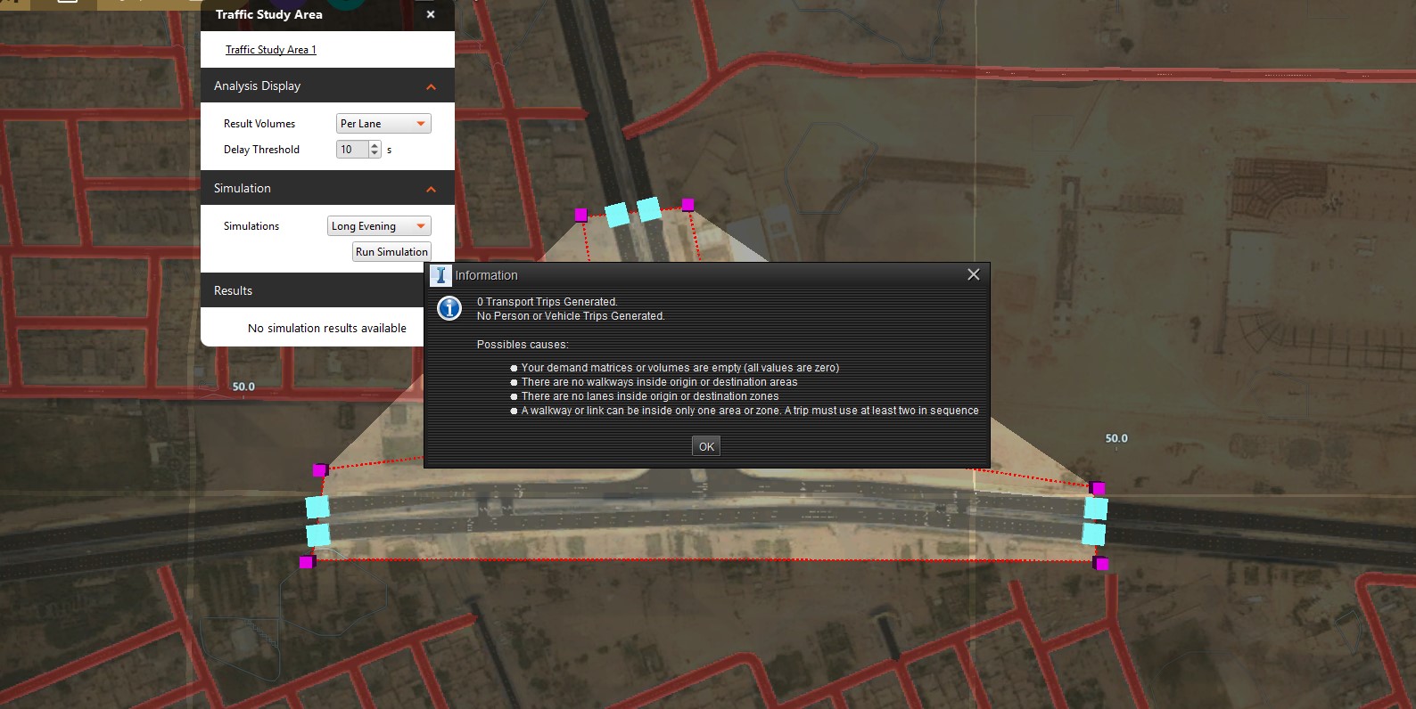Viewport: 1416px width, 709px height.
Task: Decrease the Delay Threshold with down arrow
Action: coord(375,154)
